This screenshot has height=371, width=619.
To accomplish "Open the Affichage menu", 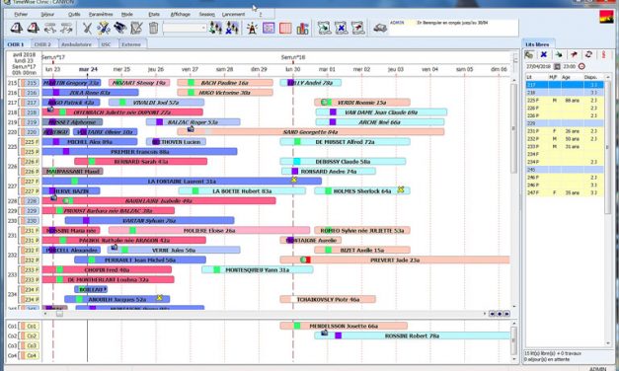I will (x=181, y=14).
